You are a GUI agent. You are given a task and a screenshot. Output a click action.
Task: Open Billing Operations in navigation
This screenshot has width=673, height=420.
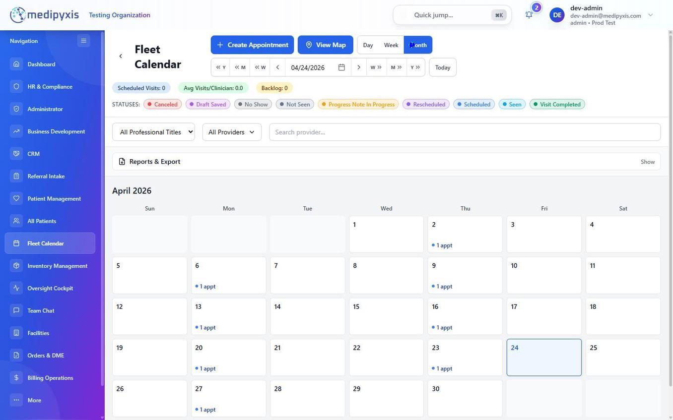point(50,378)
